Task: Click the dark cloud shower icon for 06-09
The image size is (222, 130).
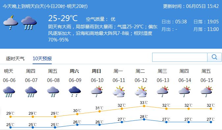Action: [x=75, y=92]
